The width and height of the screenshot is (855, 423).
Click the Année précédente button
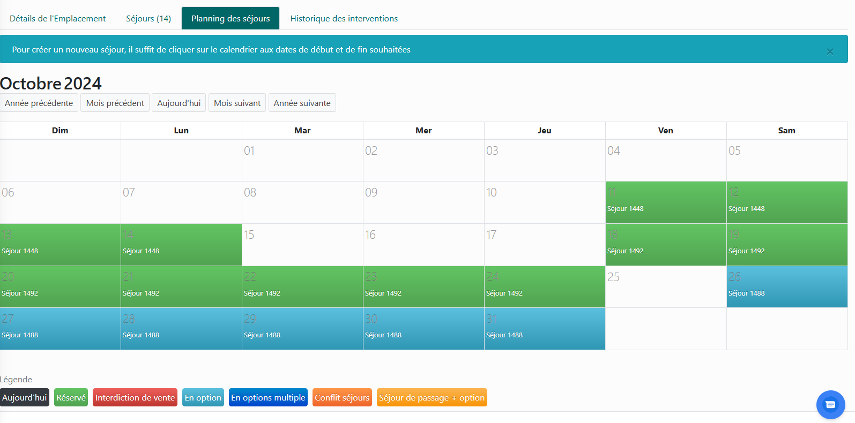[x=39, y=103]
